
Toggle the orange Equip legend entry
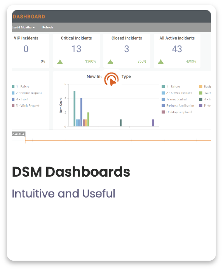(205, 86)
